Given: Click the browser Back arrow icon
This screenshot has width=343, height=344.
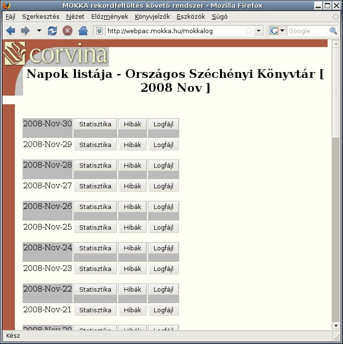Looking at the screenshot, I should tap(11, 31).
